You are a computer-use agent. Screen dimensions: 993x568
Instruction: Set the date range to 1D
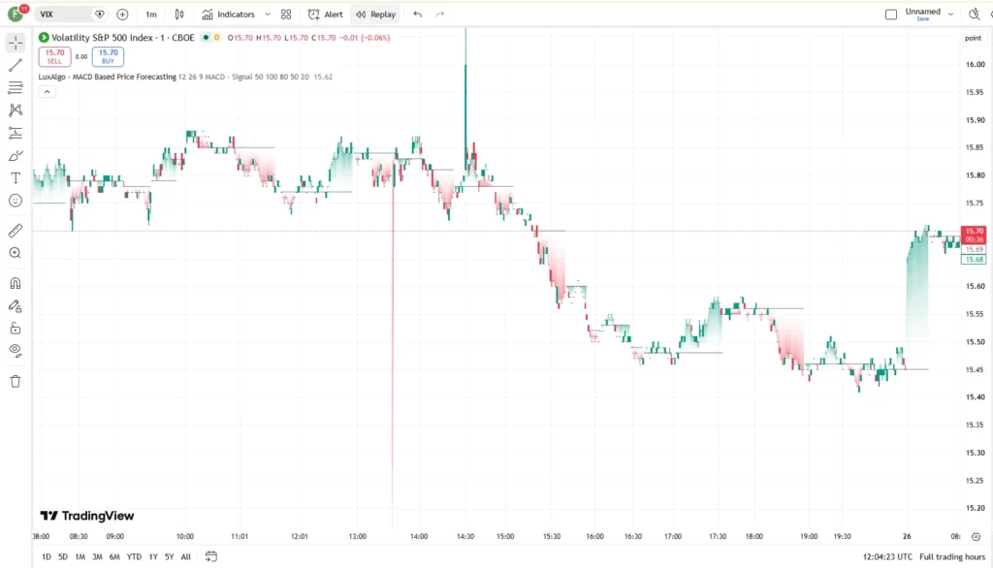point(47,556)
